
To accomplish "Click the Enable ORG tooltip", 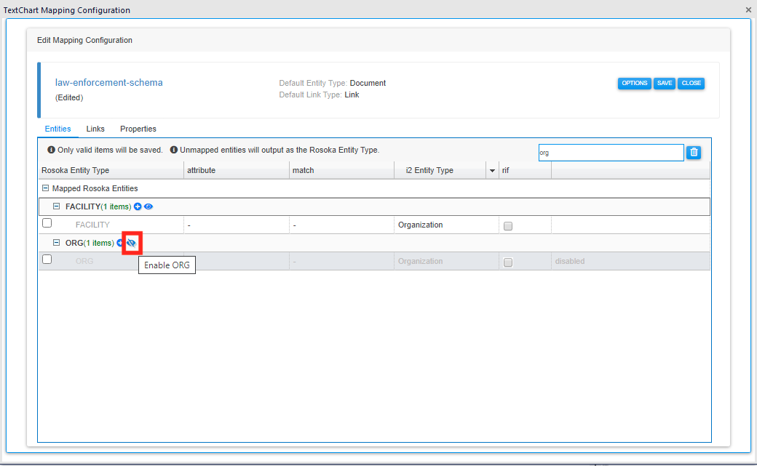I will (167, 265).
